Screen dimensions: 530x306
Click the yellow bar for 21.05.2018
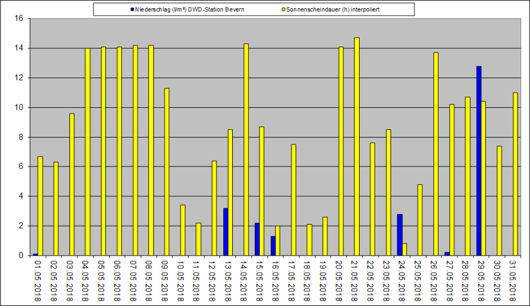pyautogui.click(x=356, y=146)
